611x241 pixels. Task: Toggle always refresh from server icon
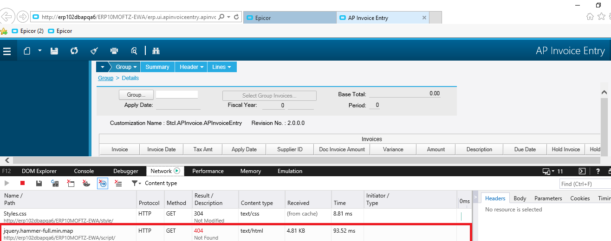[x=55, y=183]
